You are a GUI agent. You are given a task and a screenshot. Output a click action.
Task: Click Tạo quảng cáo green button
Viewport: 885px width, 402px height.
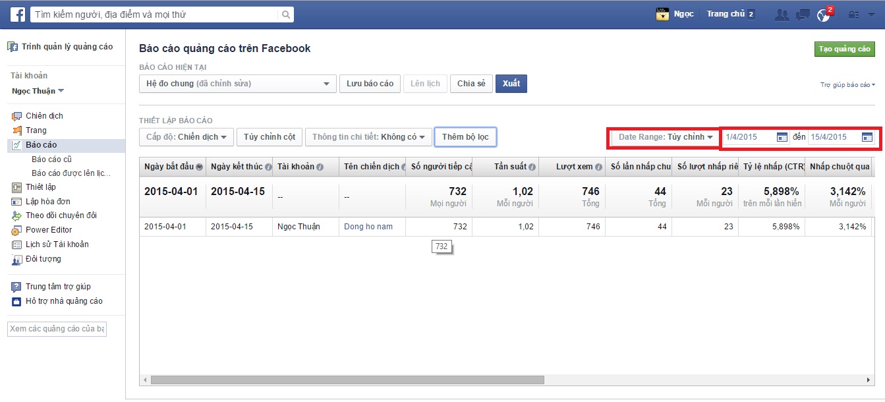[x=845, y=49]
